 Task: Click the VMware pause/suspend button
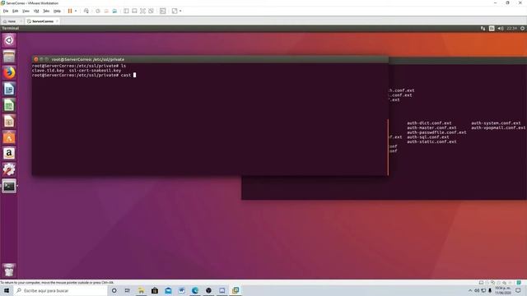(x=70, y=11)
